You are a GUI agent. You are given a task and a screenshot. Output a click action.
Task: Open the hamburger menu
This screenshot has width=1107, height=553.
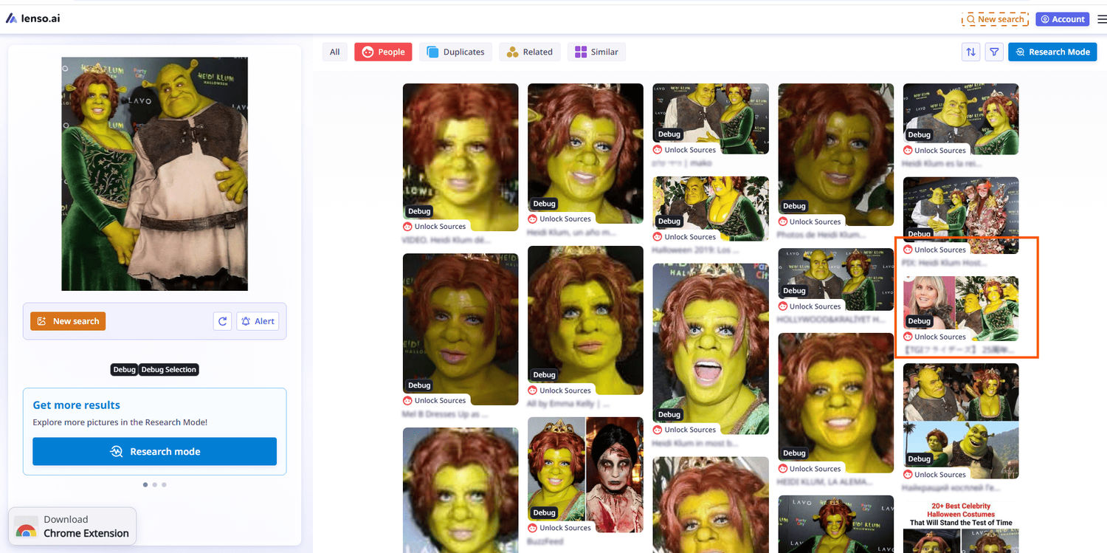1102,19
